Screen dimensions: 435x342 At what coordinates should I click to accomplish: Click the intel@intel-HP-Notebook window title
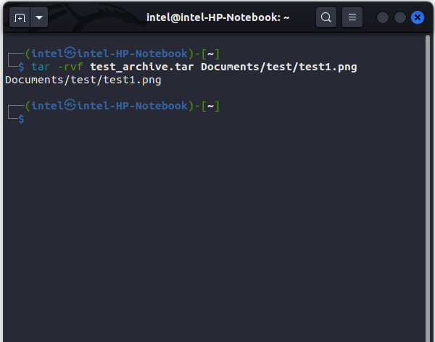tap(217, 17)
